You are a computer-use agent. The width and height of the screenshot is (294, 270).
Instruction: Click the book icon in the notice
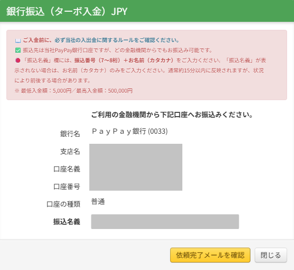pyautogui.click(x=18, y=40)
